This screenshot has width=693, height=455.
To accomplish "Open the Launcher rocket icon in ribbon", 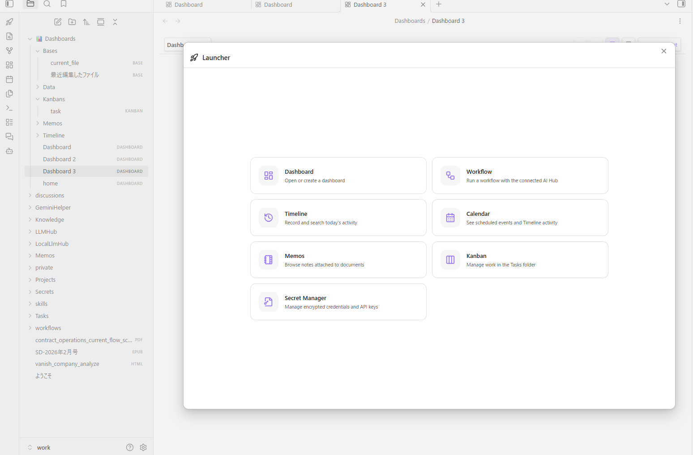I will coord(9,22).
